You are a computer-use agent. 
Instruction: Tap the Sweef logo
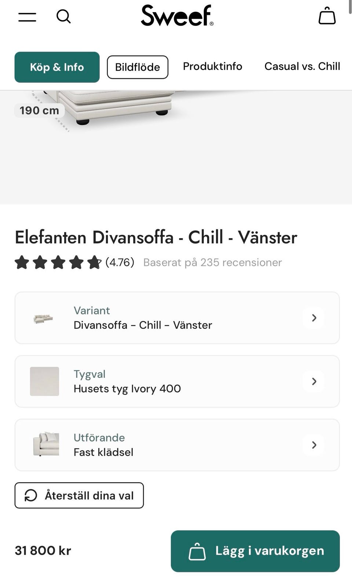pos(177,16)
